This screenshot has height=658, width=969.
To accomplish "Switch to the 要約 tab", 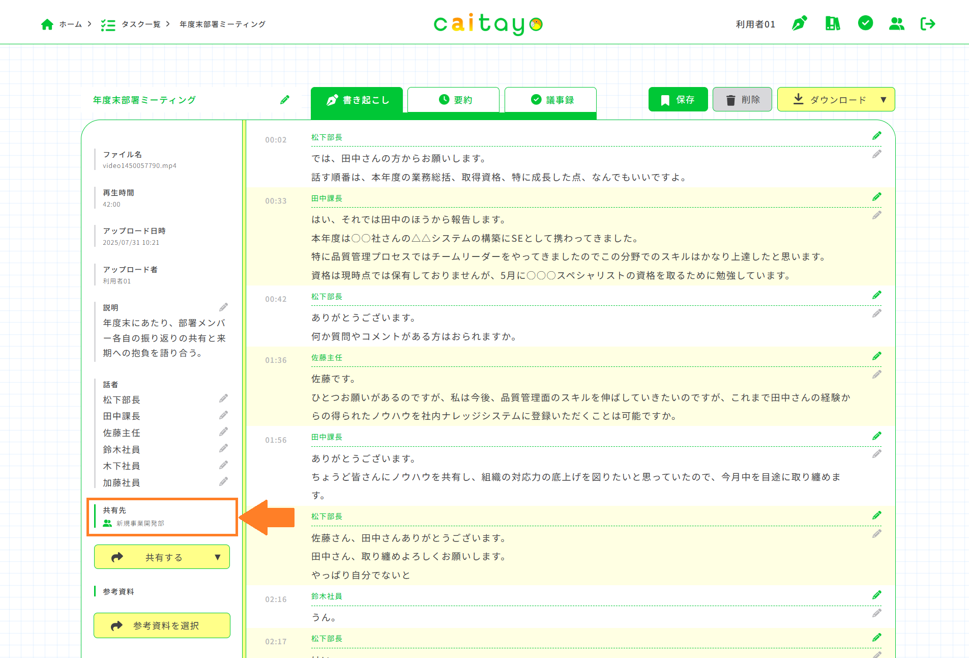I will [x=453, y=100].
